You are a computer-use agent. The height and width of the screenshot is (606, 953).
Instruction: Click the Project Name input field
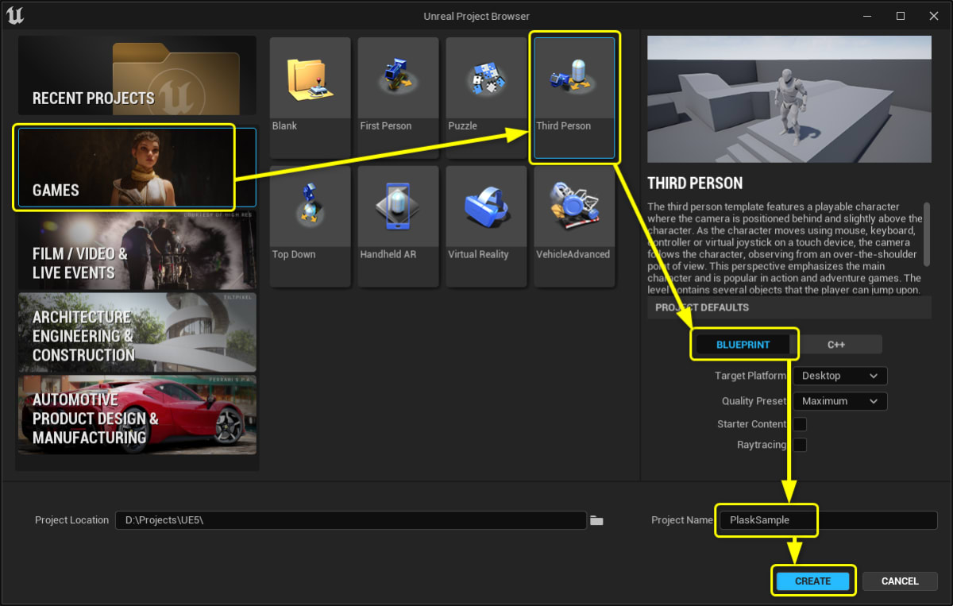tap(828, 520)
